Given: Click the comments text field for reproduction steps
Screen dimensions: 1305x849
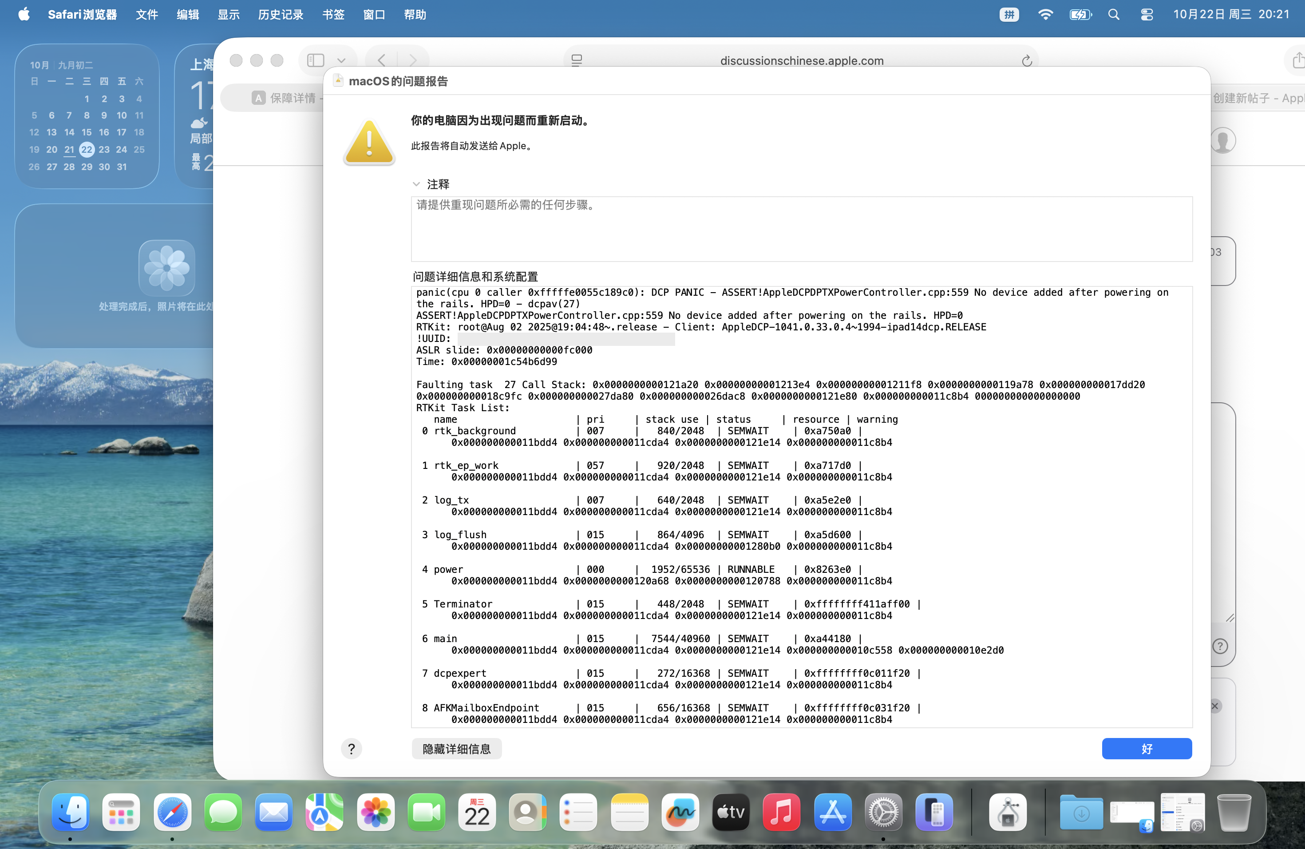Looking at the screenshot, I should pyautogui.click(x=801, y=229).
